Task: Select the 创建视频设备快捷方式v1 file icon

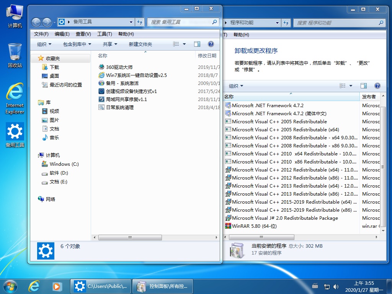Action: tap(101, 91)
